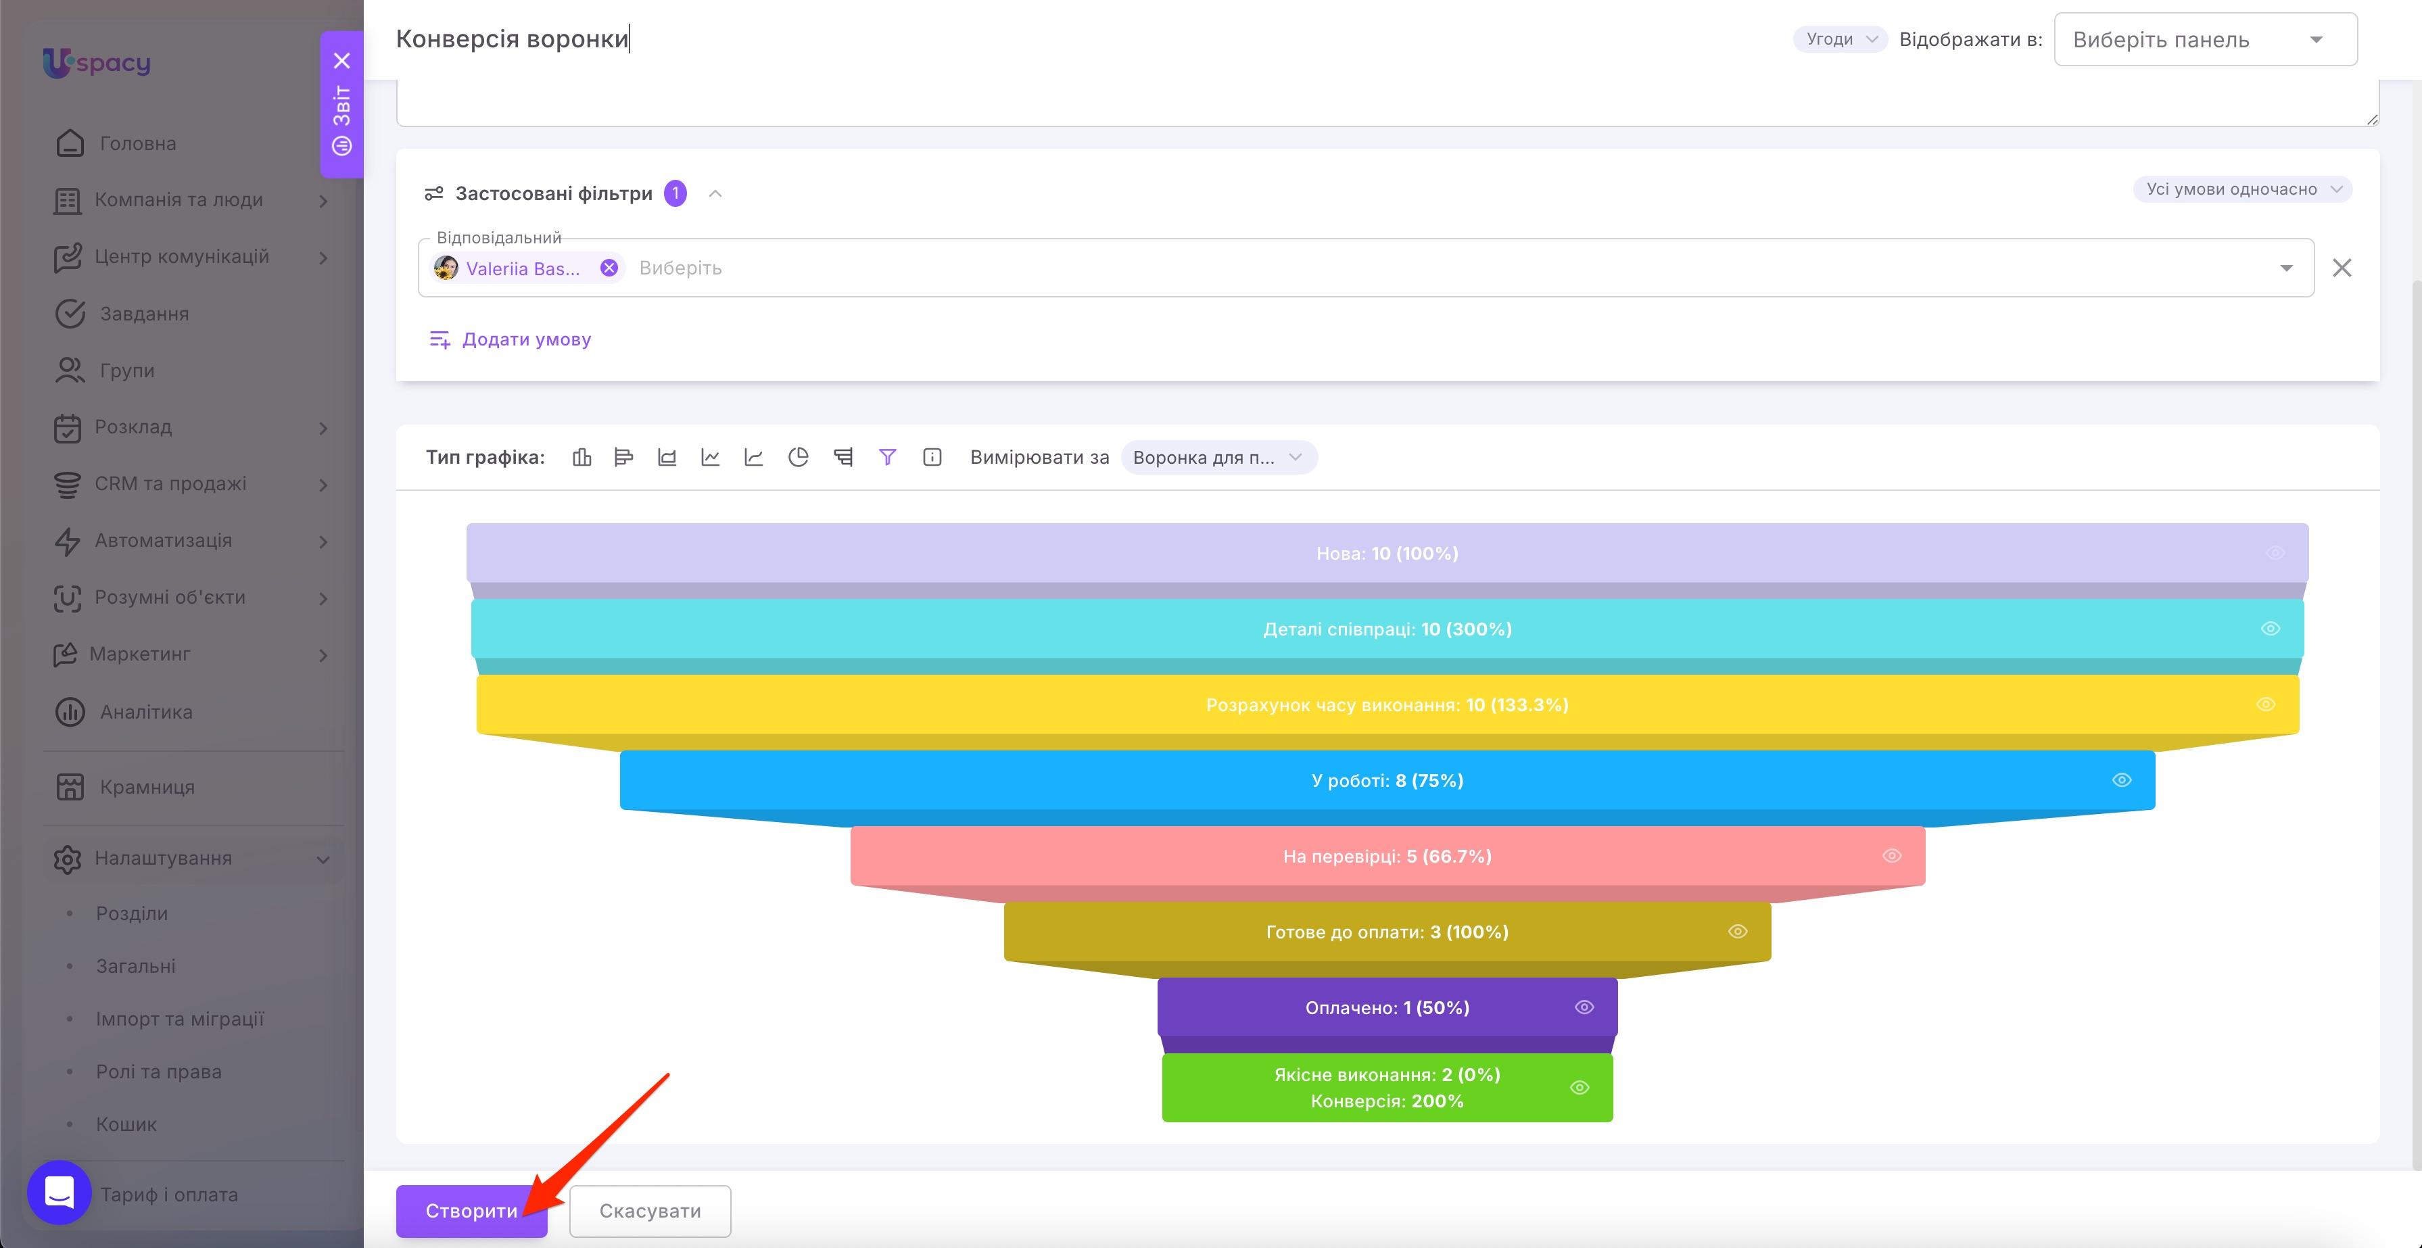Expand the Усі умови одночасно selector

[2242, 189]
